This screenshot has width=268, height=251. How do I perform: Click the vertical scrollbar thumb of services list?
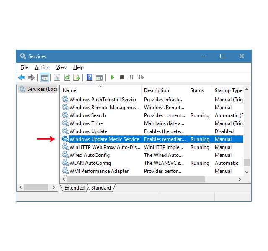tap(247, 162)
